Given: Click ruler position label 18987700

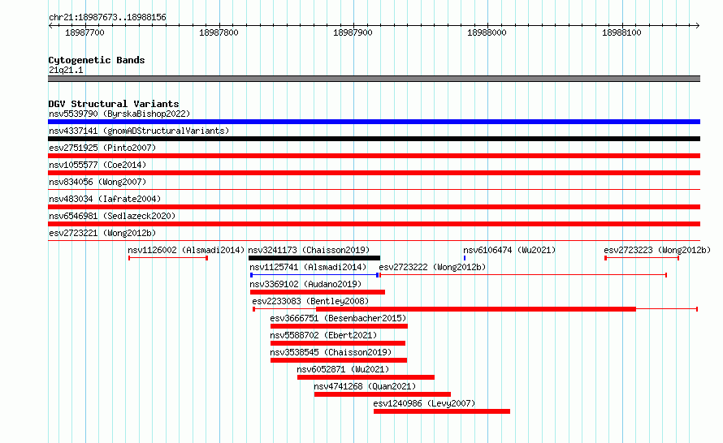Looking at the screenshot, I should (x=84, y=32).
